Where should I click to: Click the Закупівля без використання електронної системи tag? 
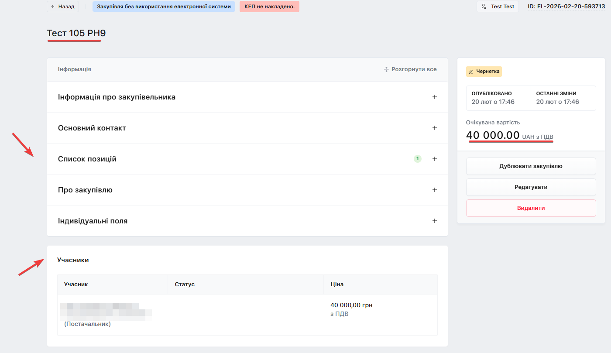[164, 7]
